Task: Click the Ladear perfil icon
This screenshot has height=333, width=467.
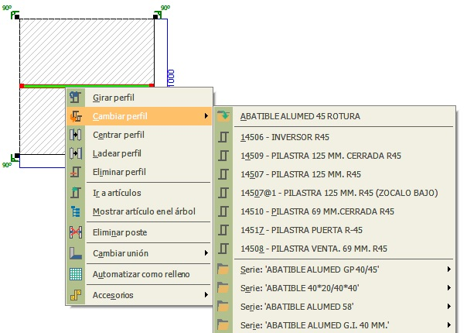Action: pos(76,153)
